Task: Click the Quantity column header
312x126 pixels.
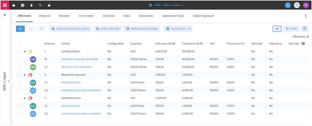Action: 136,44
